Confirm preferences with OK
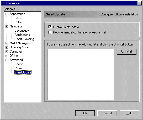The height and width of the screenshot is (120, 143). (x=85, y=113)
